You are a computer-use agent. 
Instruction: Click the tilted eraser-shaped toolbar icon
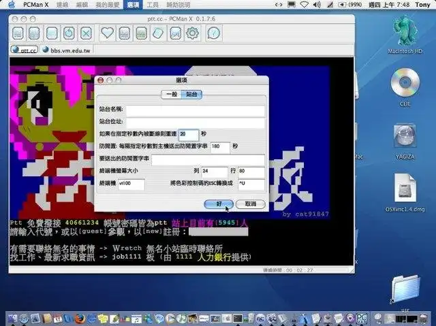click(x=158, y=33)
